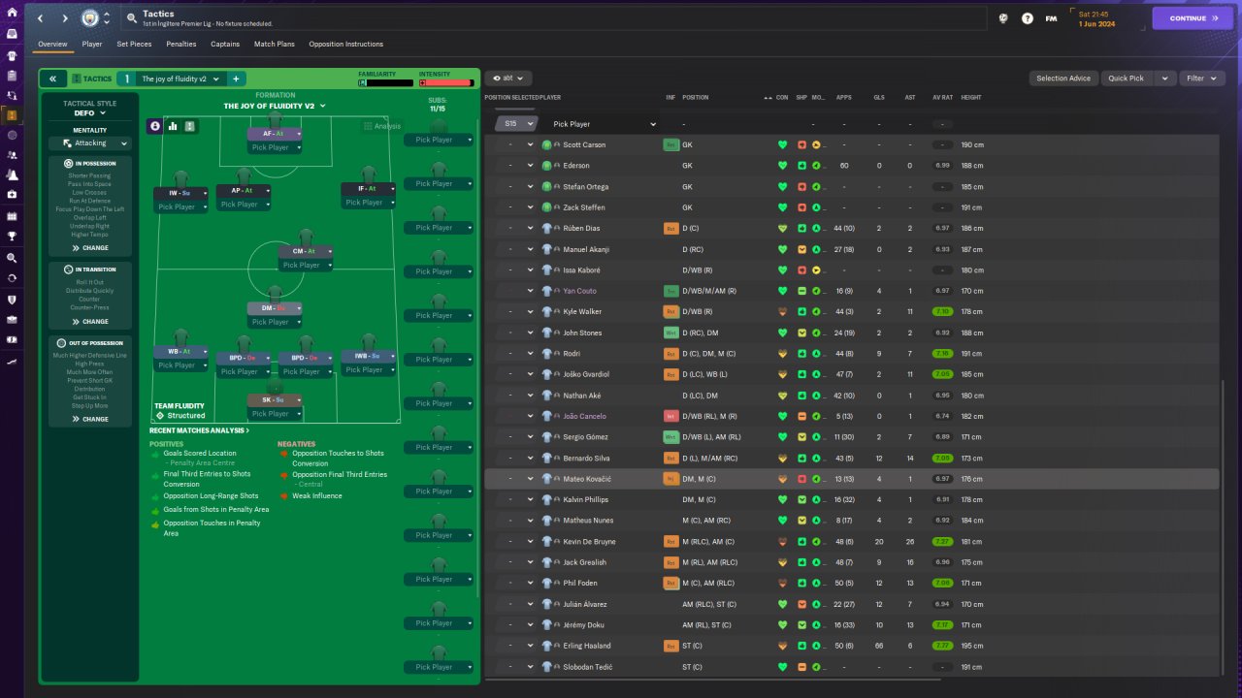Open the Scouting magnifier icon in sidebar

tap(12, 258)
